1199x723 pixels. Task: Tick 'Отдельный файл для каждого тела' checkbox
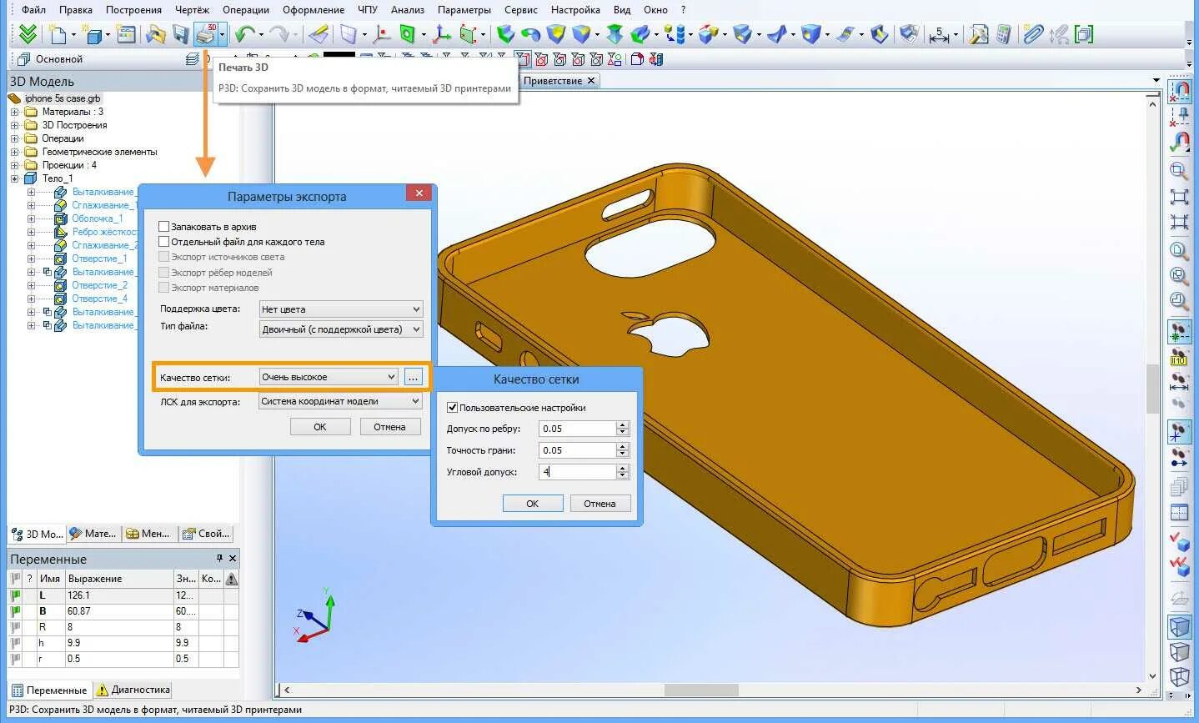click(163, 241)
